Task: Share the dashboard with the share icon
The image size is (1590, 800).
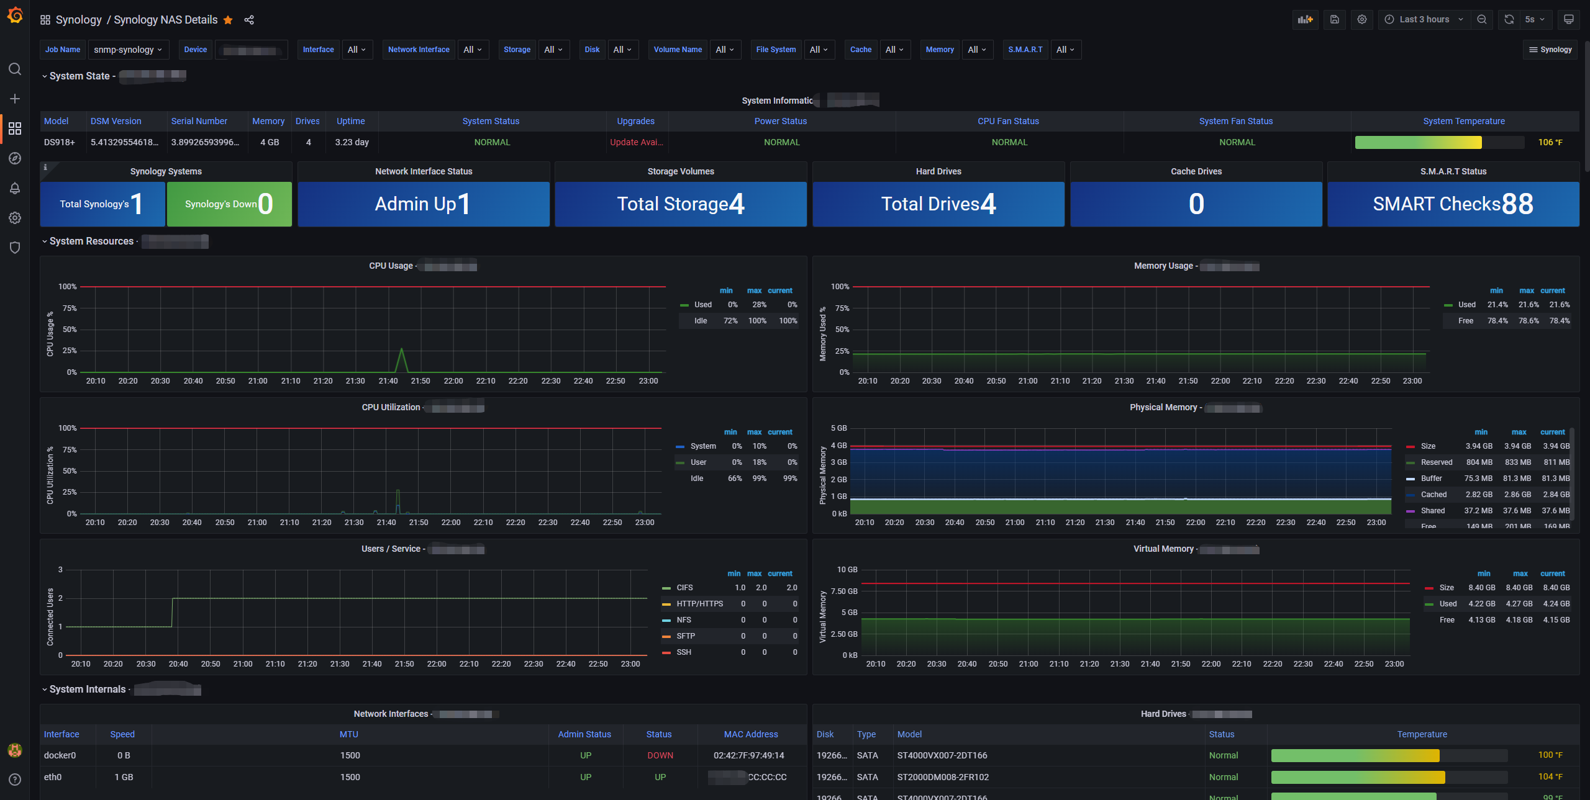Action: tap(249, 20)
